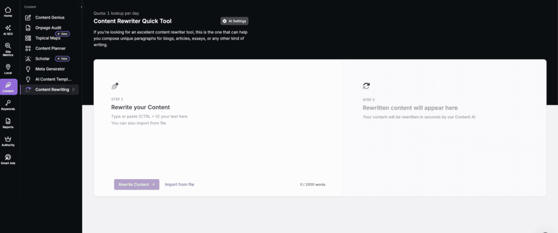Open the Authority crown icon
The image size is (558, 233).
tap(8, 141)
